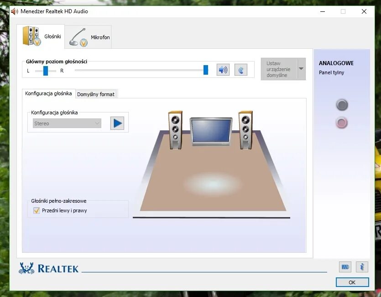The image size is (381, 297).
Task: Play the speaker test with blue arrow
Action: 117,123
